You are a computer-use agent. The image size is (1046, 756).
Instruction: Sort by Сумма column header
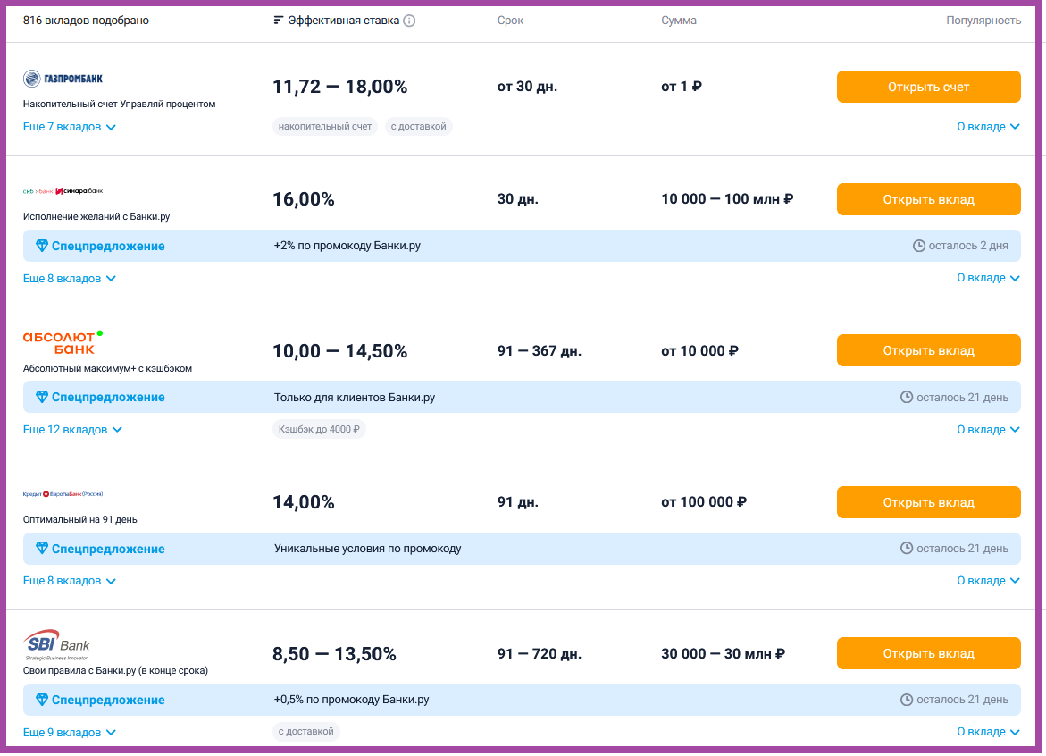[679, 21]
